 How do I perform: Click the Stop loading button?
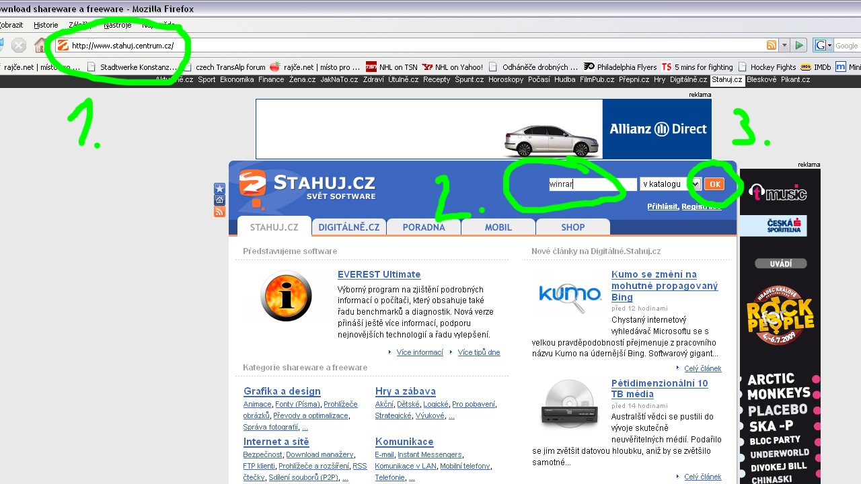point(19,46)
